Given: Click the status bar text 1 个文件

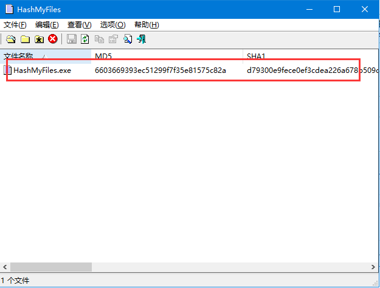Looking at the screenshot, I should coord(15,281).
